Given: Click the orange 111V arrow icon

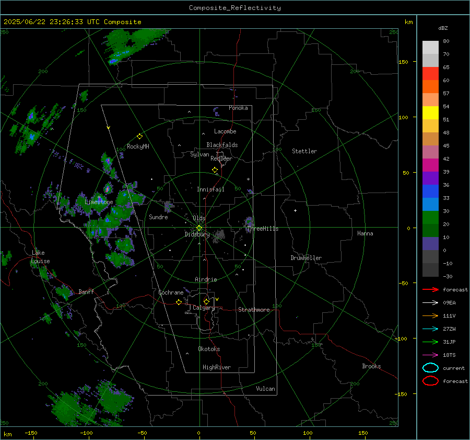Looking at the screenshot, I should (x=430, y=315).
